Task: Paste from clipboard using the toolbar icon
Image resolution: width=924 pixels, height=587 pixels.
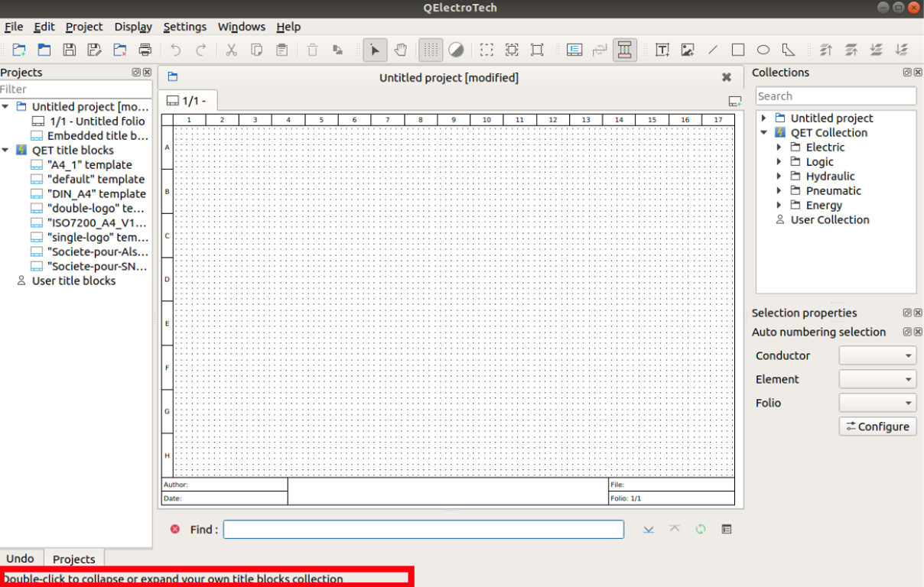Action: [x=282, y=50]
